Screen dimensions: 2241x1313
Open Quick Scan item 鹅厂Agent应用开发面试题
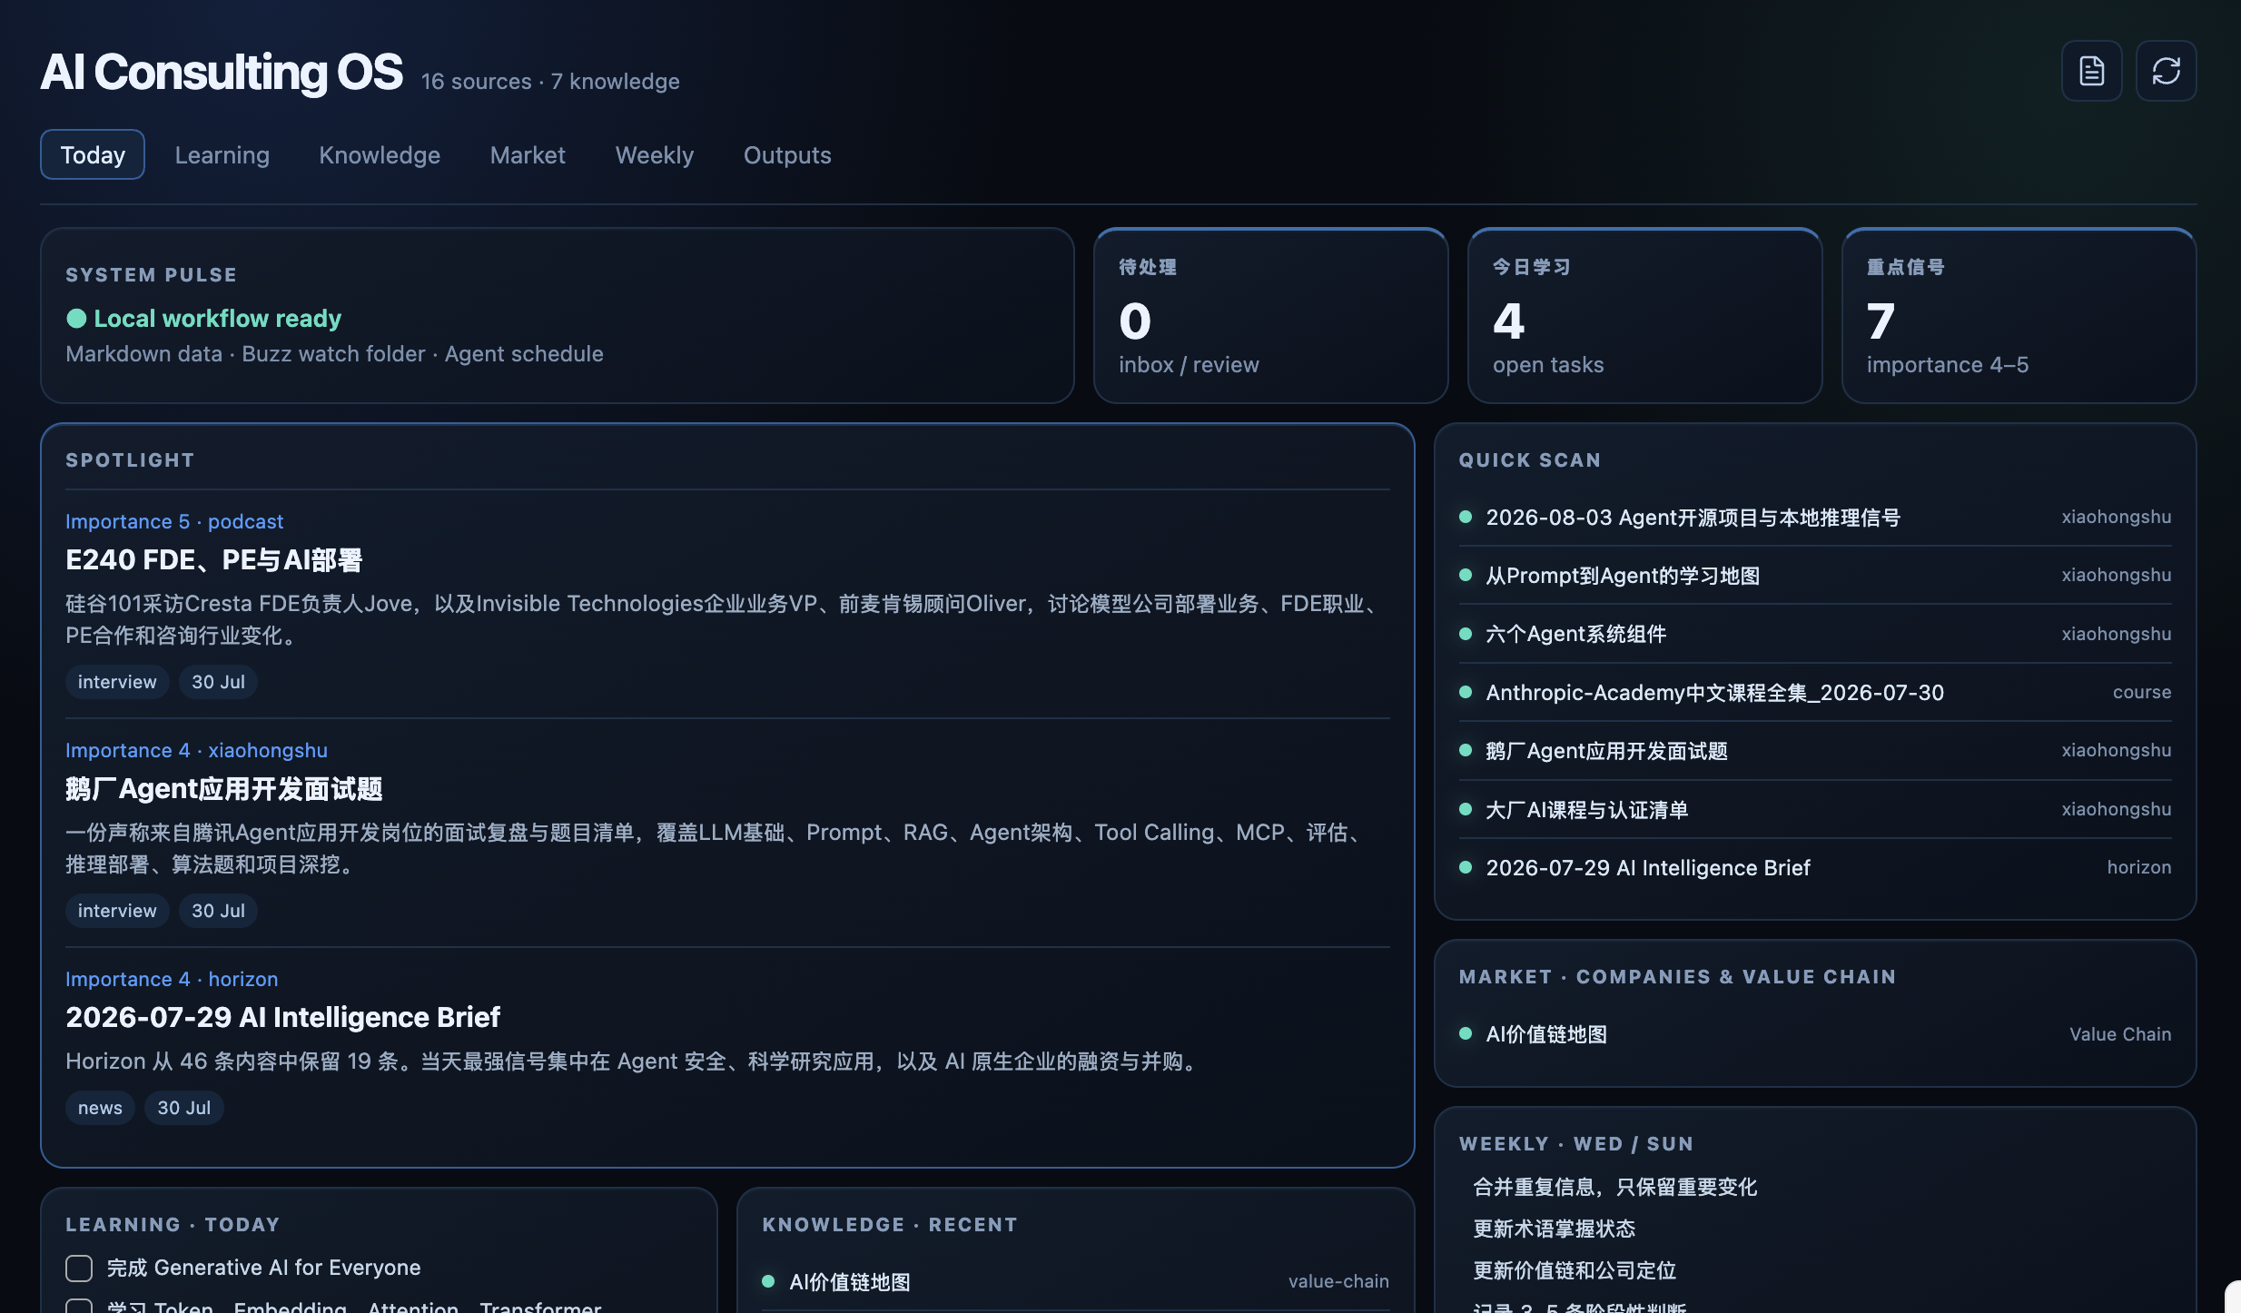pyautogui.click(x=1815, y=751)
